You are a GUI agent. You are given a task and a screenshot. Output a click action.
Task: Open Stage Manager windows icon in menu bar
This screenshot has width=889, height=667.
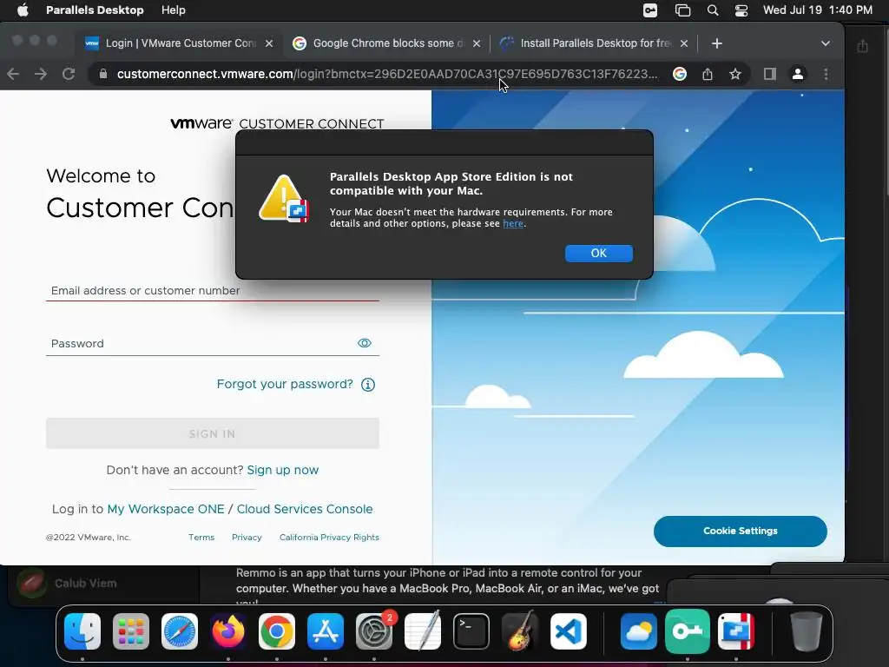[682, 10]
